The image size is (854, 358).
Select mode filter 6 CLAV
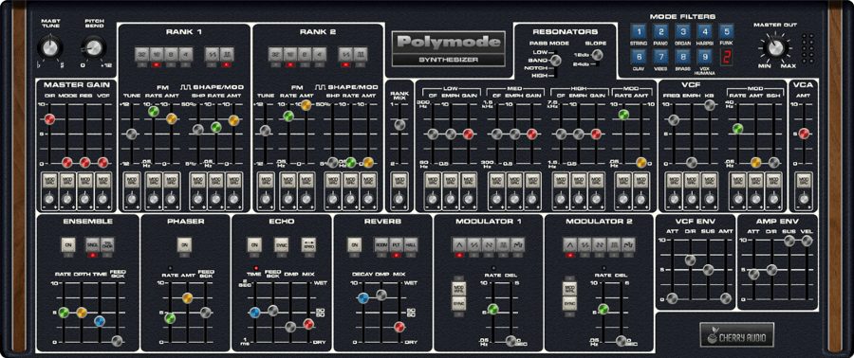[x=639, y=57]
